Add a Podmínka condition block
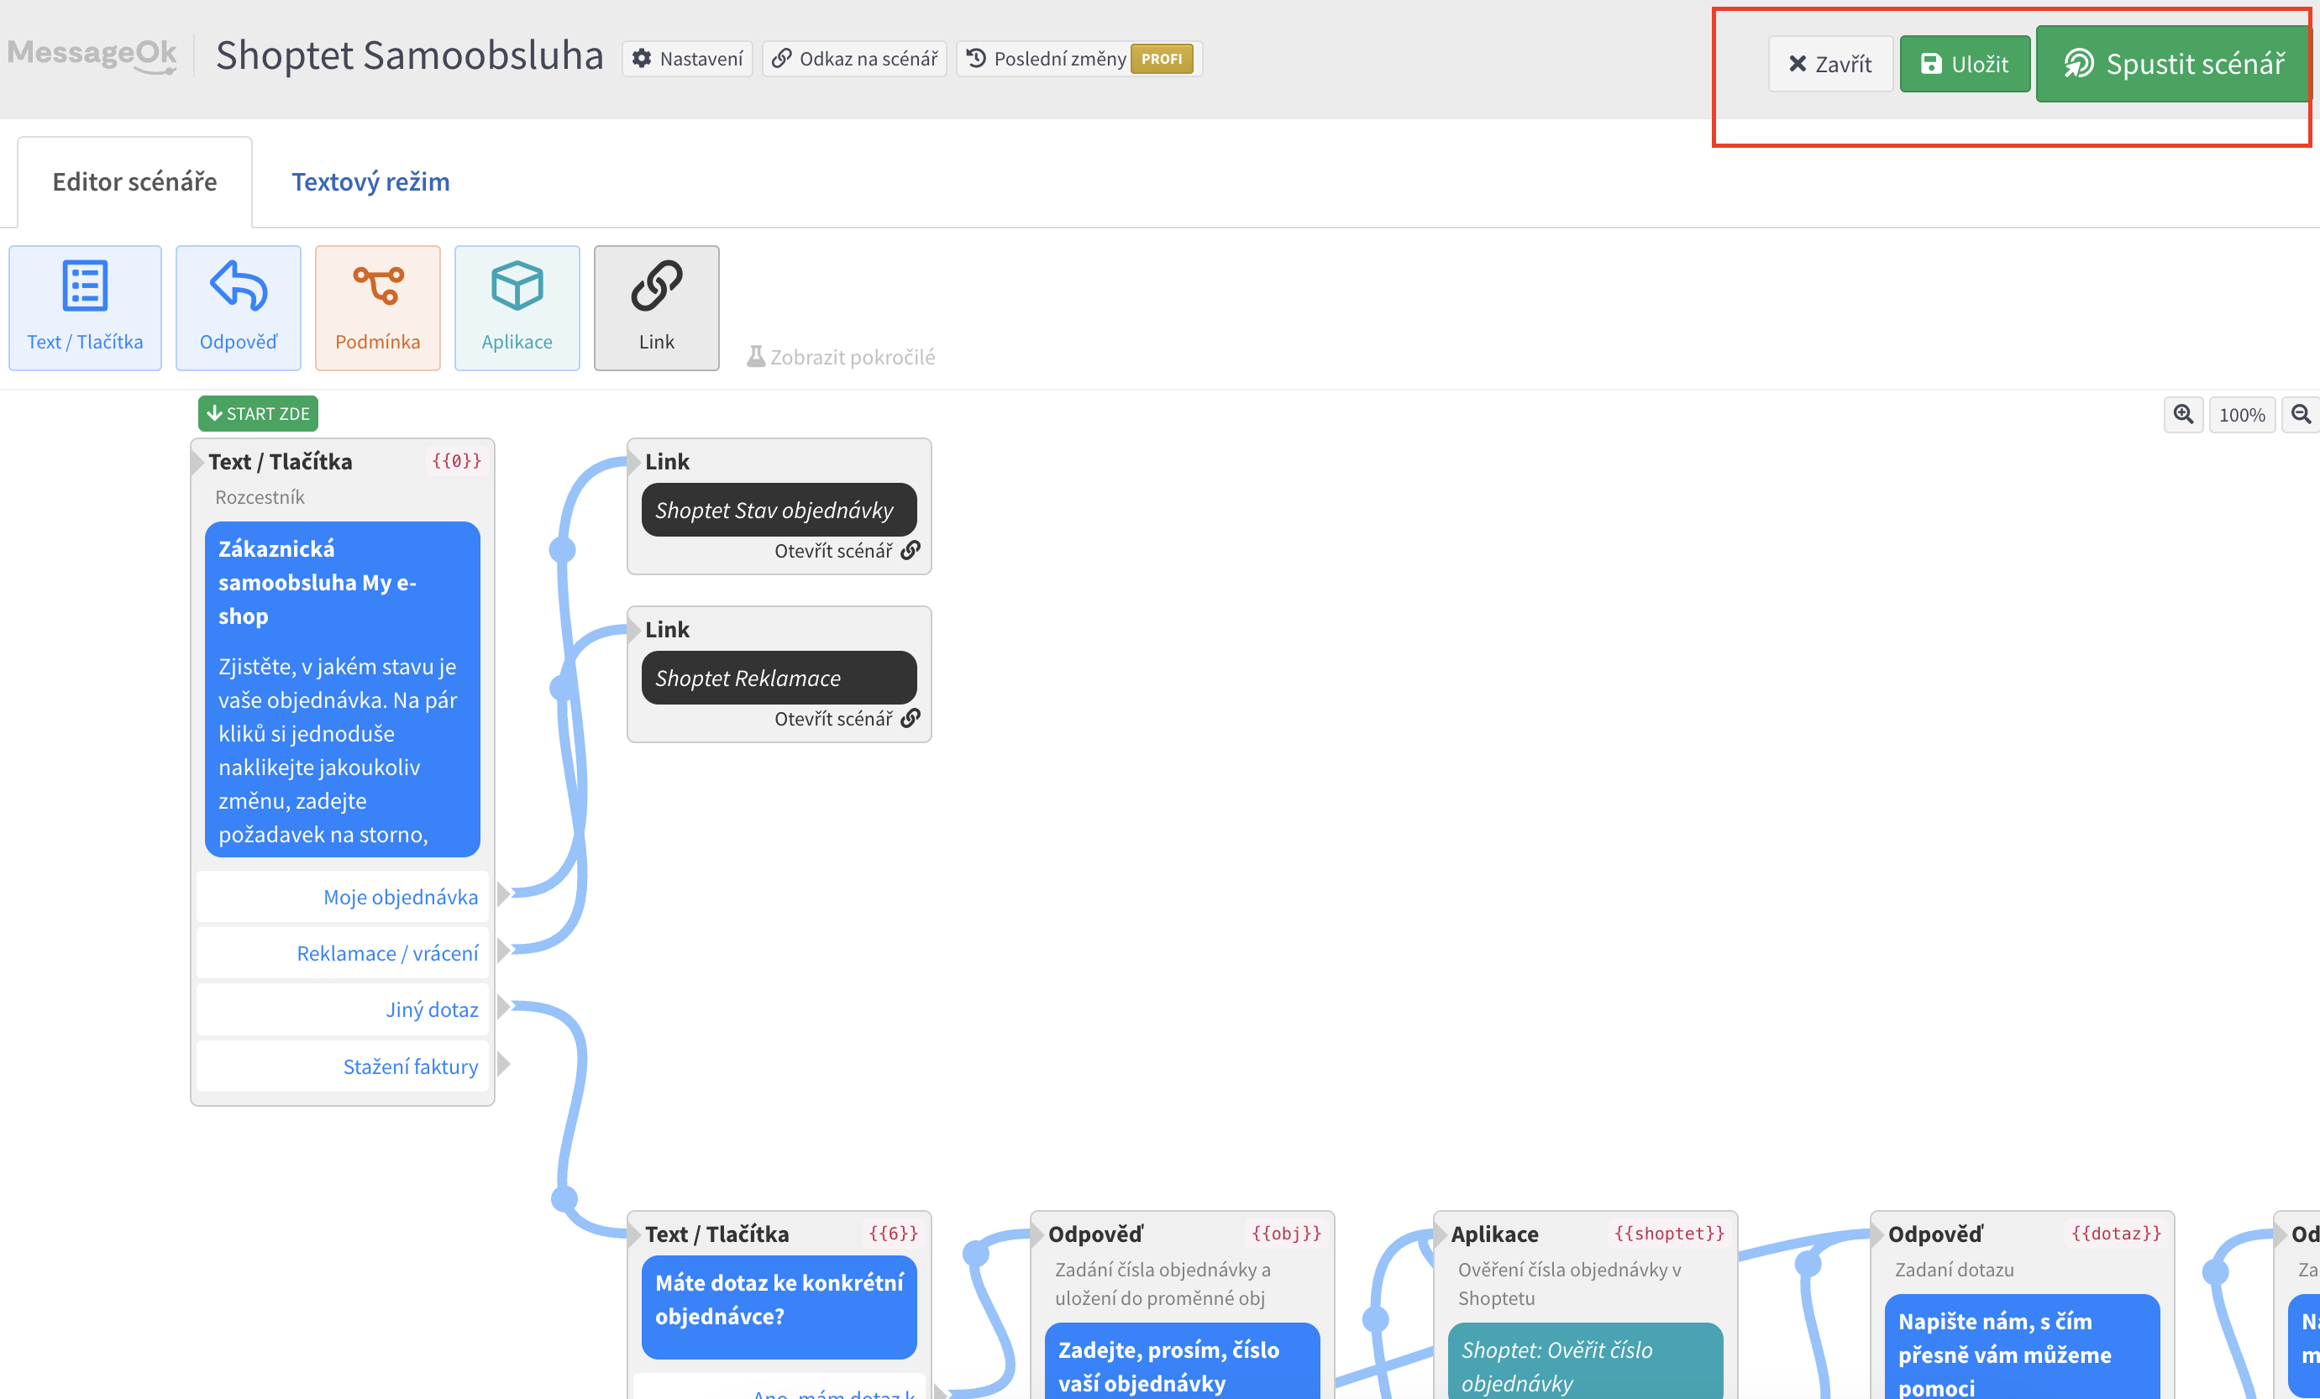 click(x=377, y=308)
